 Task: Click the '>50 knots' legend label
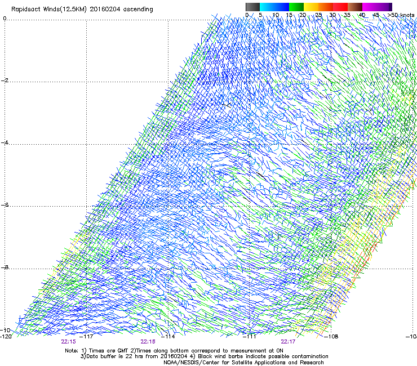point(401,15)
